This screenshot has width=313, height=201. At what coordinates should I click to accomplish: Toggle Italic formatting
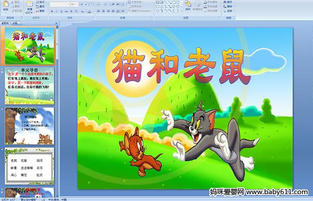pyautogui.click(x=56, y=11)
